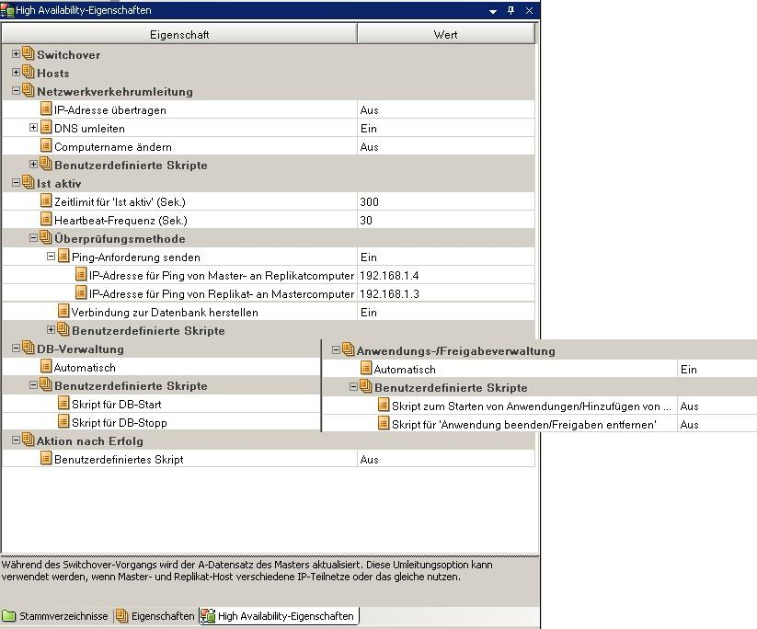Click the Aktion nach Erfolg group icon
This screenshot has height=629, width=757.
(29, 440)
